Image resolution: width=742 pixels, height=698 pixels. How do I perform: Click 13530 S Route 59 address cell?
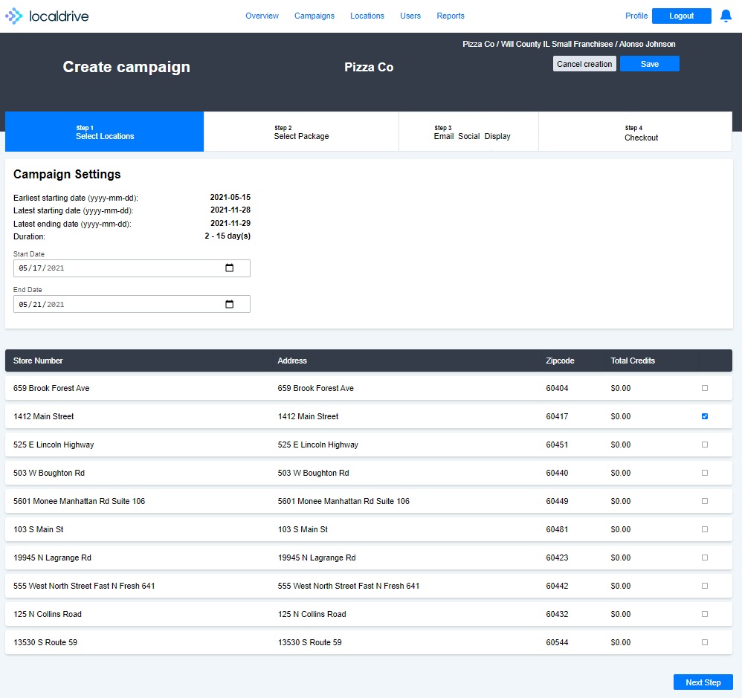tap(309, 642)
